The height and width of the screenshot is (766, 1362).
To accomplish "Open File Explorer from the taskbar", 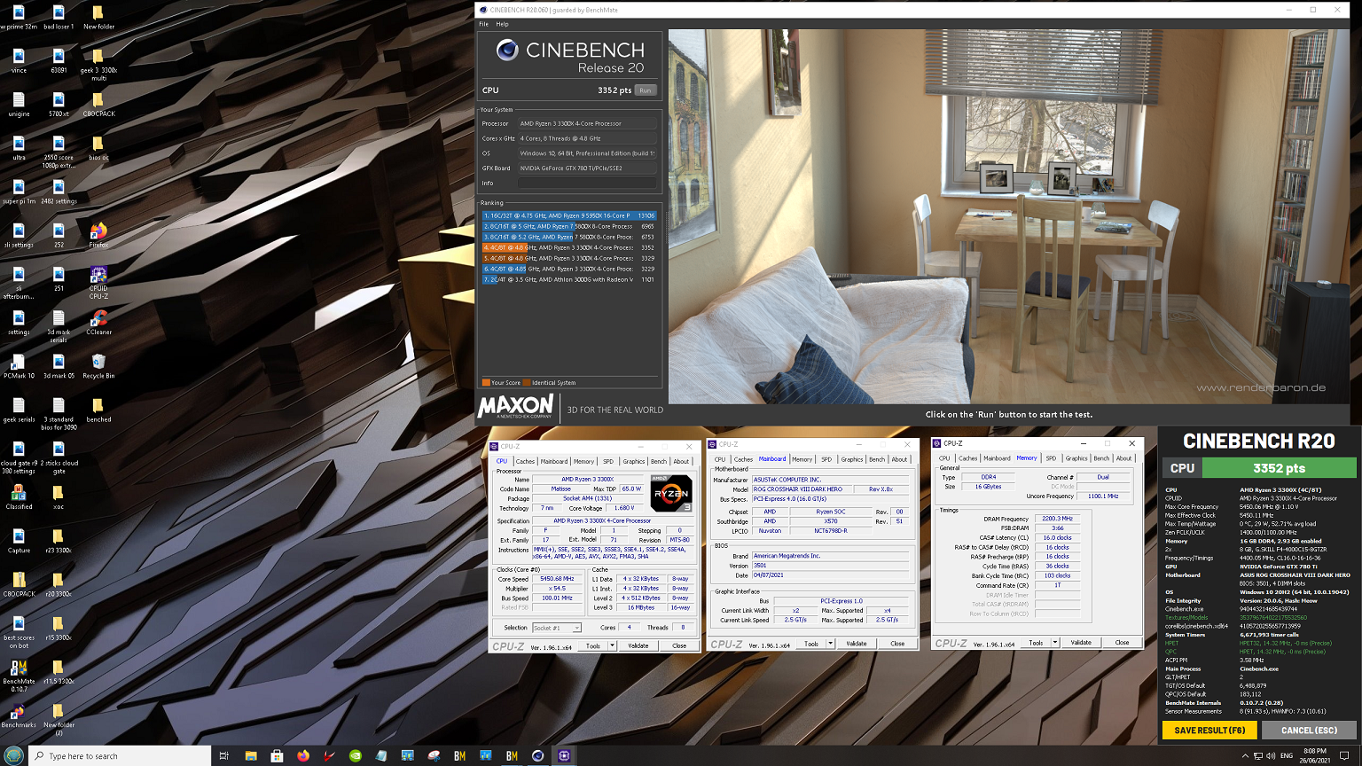I will pos(251,755).
